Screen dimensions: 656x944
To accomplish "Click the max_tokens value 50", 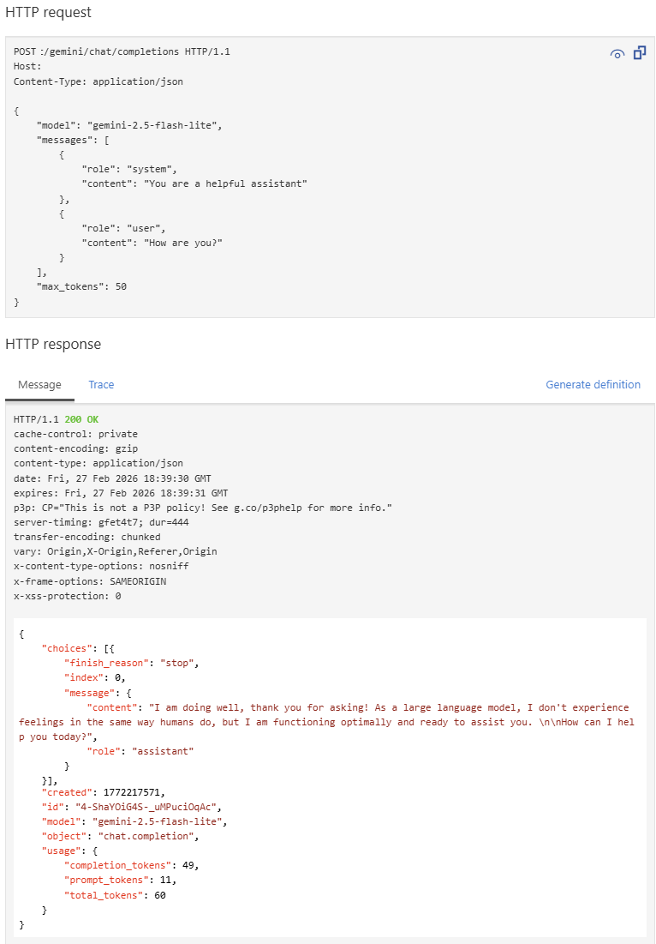I will [x=121, y=286].
